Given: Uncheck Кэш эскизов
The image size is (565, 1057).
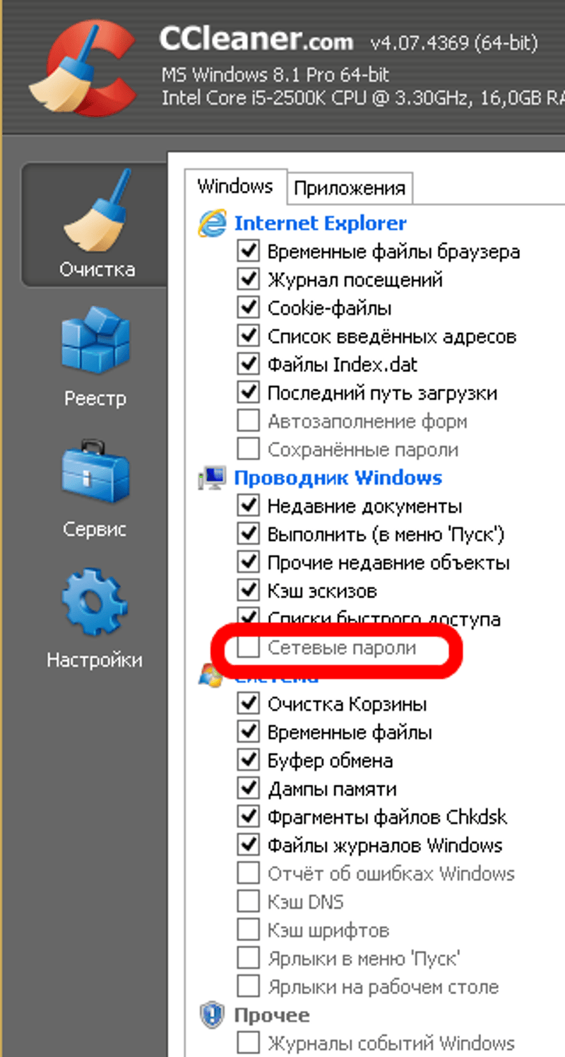Looking at the screenshot, I should click(x=249, y=591).
